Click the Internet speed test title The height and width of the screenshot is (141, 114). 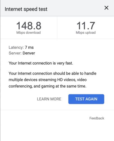coord(26,9)
